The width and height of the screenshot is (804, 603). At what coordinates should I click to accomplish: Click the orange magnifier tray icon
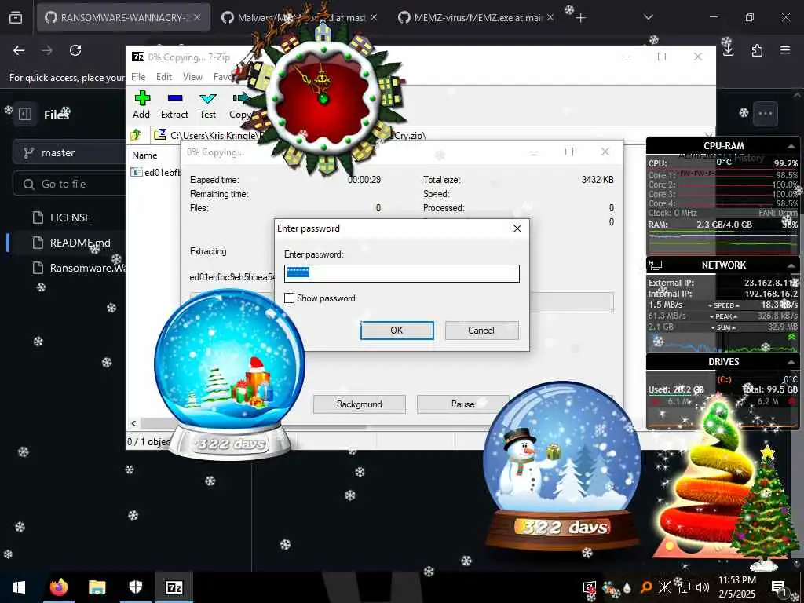pos(646,587)
